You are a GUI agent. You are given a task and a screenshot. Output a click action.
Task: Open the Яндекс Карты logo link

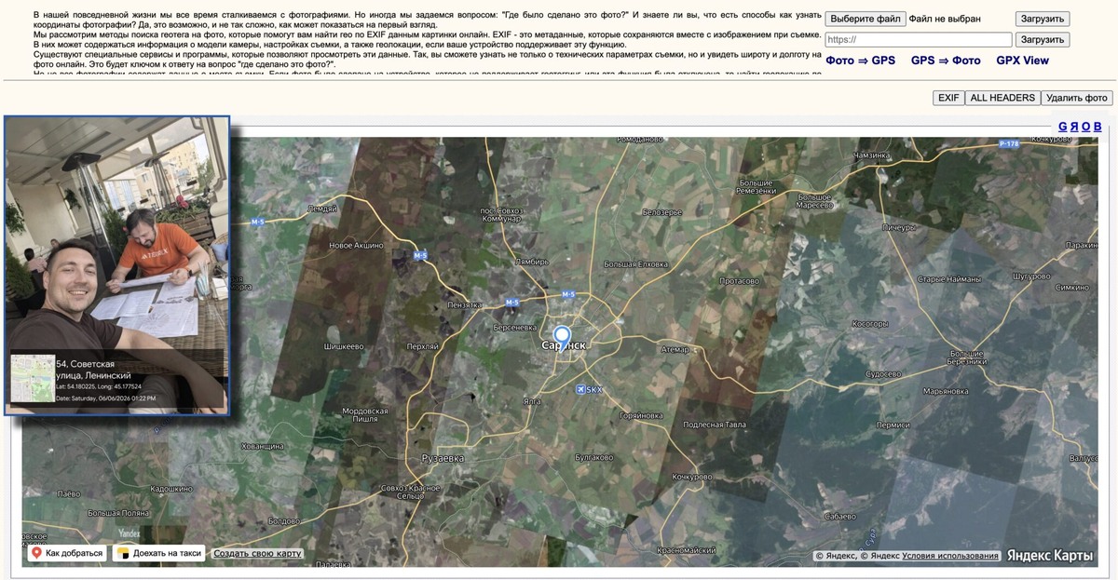pos(1049,556)
